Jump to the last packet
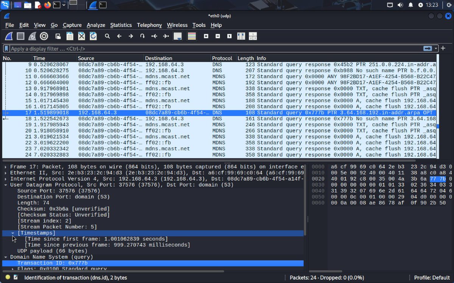Image resolution: width=454 pixels, height=283 pixels. click(x=166, y=36)
